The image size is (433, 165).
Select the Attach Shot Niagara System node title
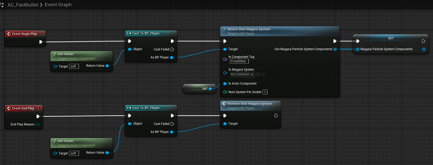pos(249,29)
